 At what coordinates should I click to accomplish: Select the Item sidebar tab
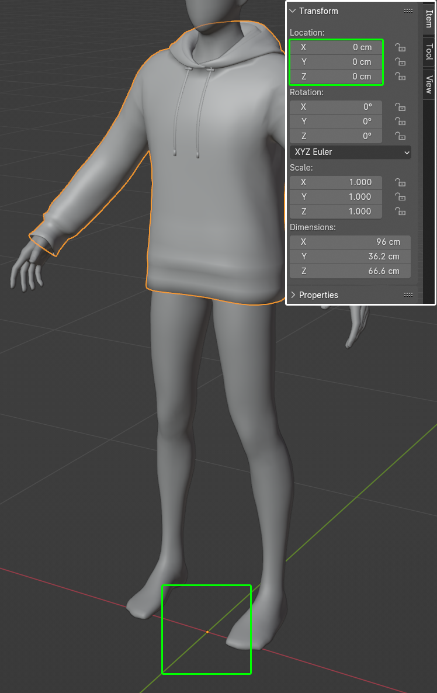click(x=429, y=19)
